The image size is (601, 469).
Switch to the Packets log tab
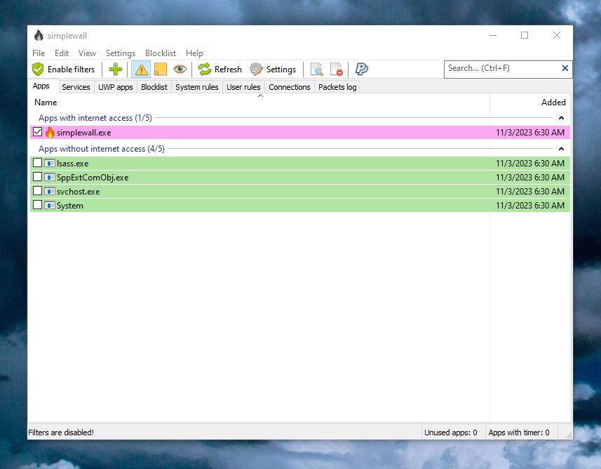(x=337, y=87)
